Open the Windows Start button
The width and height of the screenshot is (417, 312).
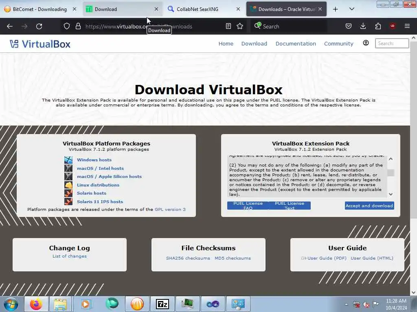[x=11, y=304]
